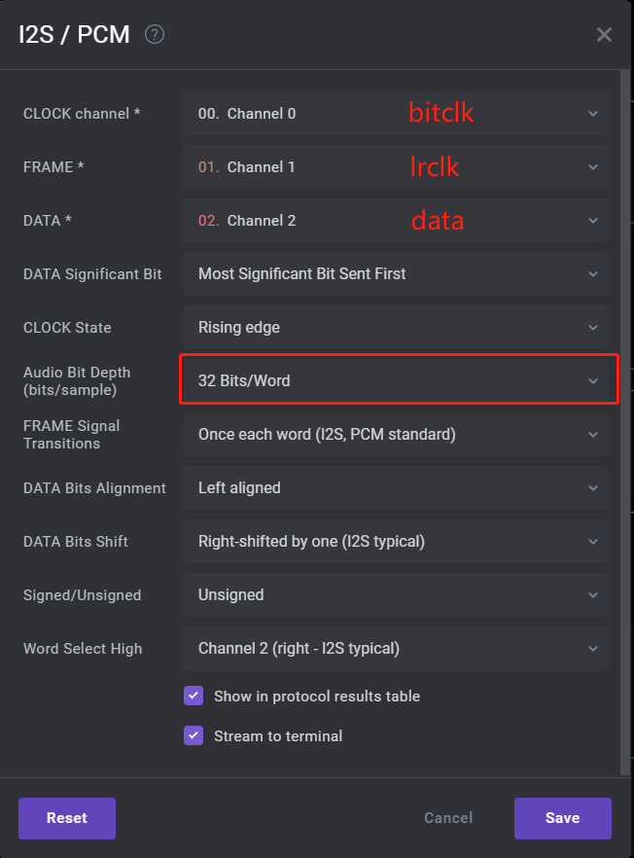
Task: Close the I2S / PCM dialog
Action: pos(604,35)
